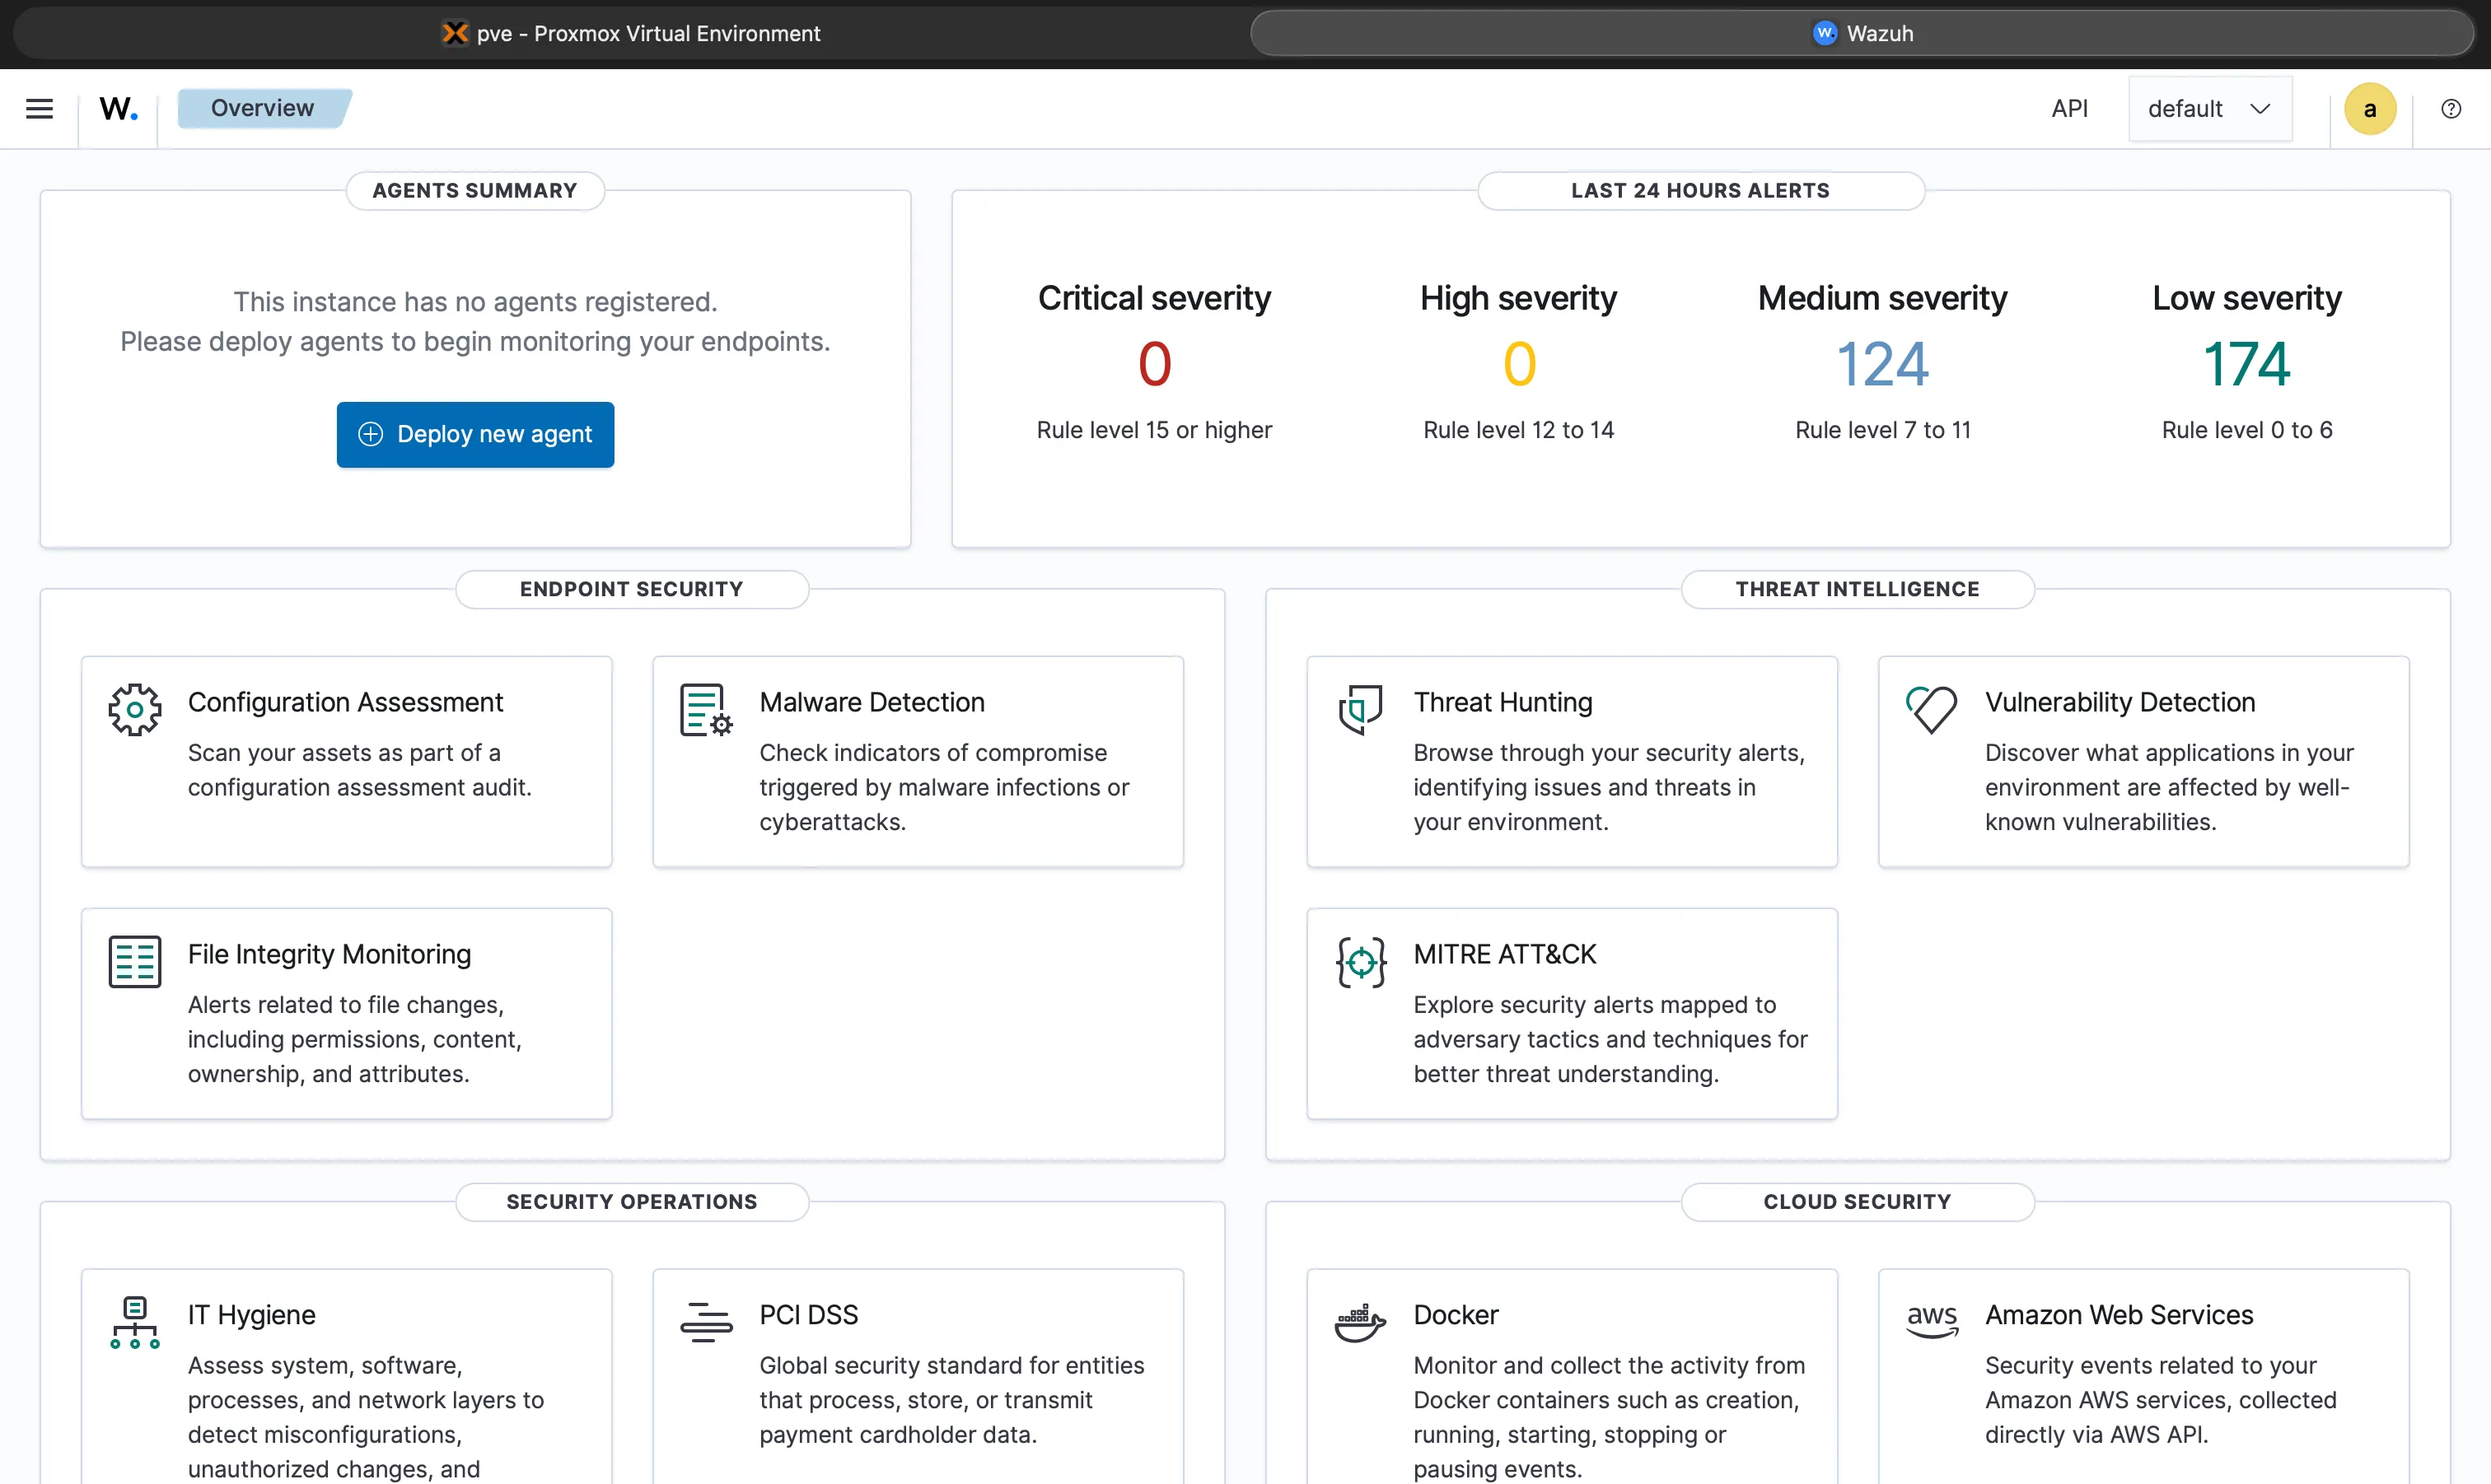
Task: Click 'Rule level 7 to 11' text
Action: tap(1882, 430)
